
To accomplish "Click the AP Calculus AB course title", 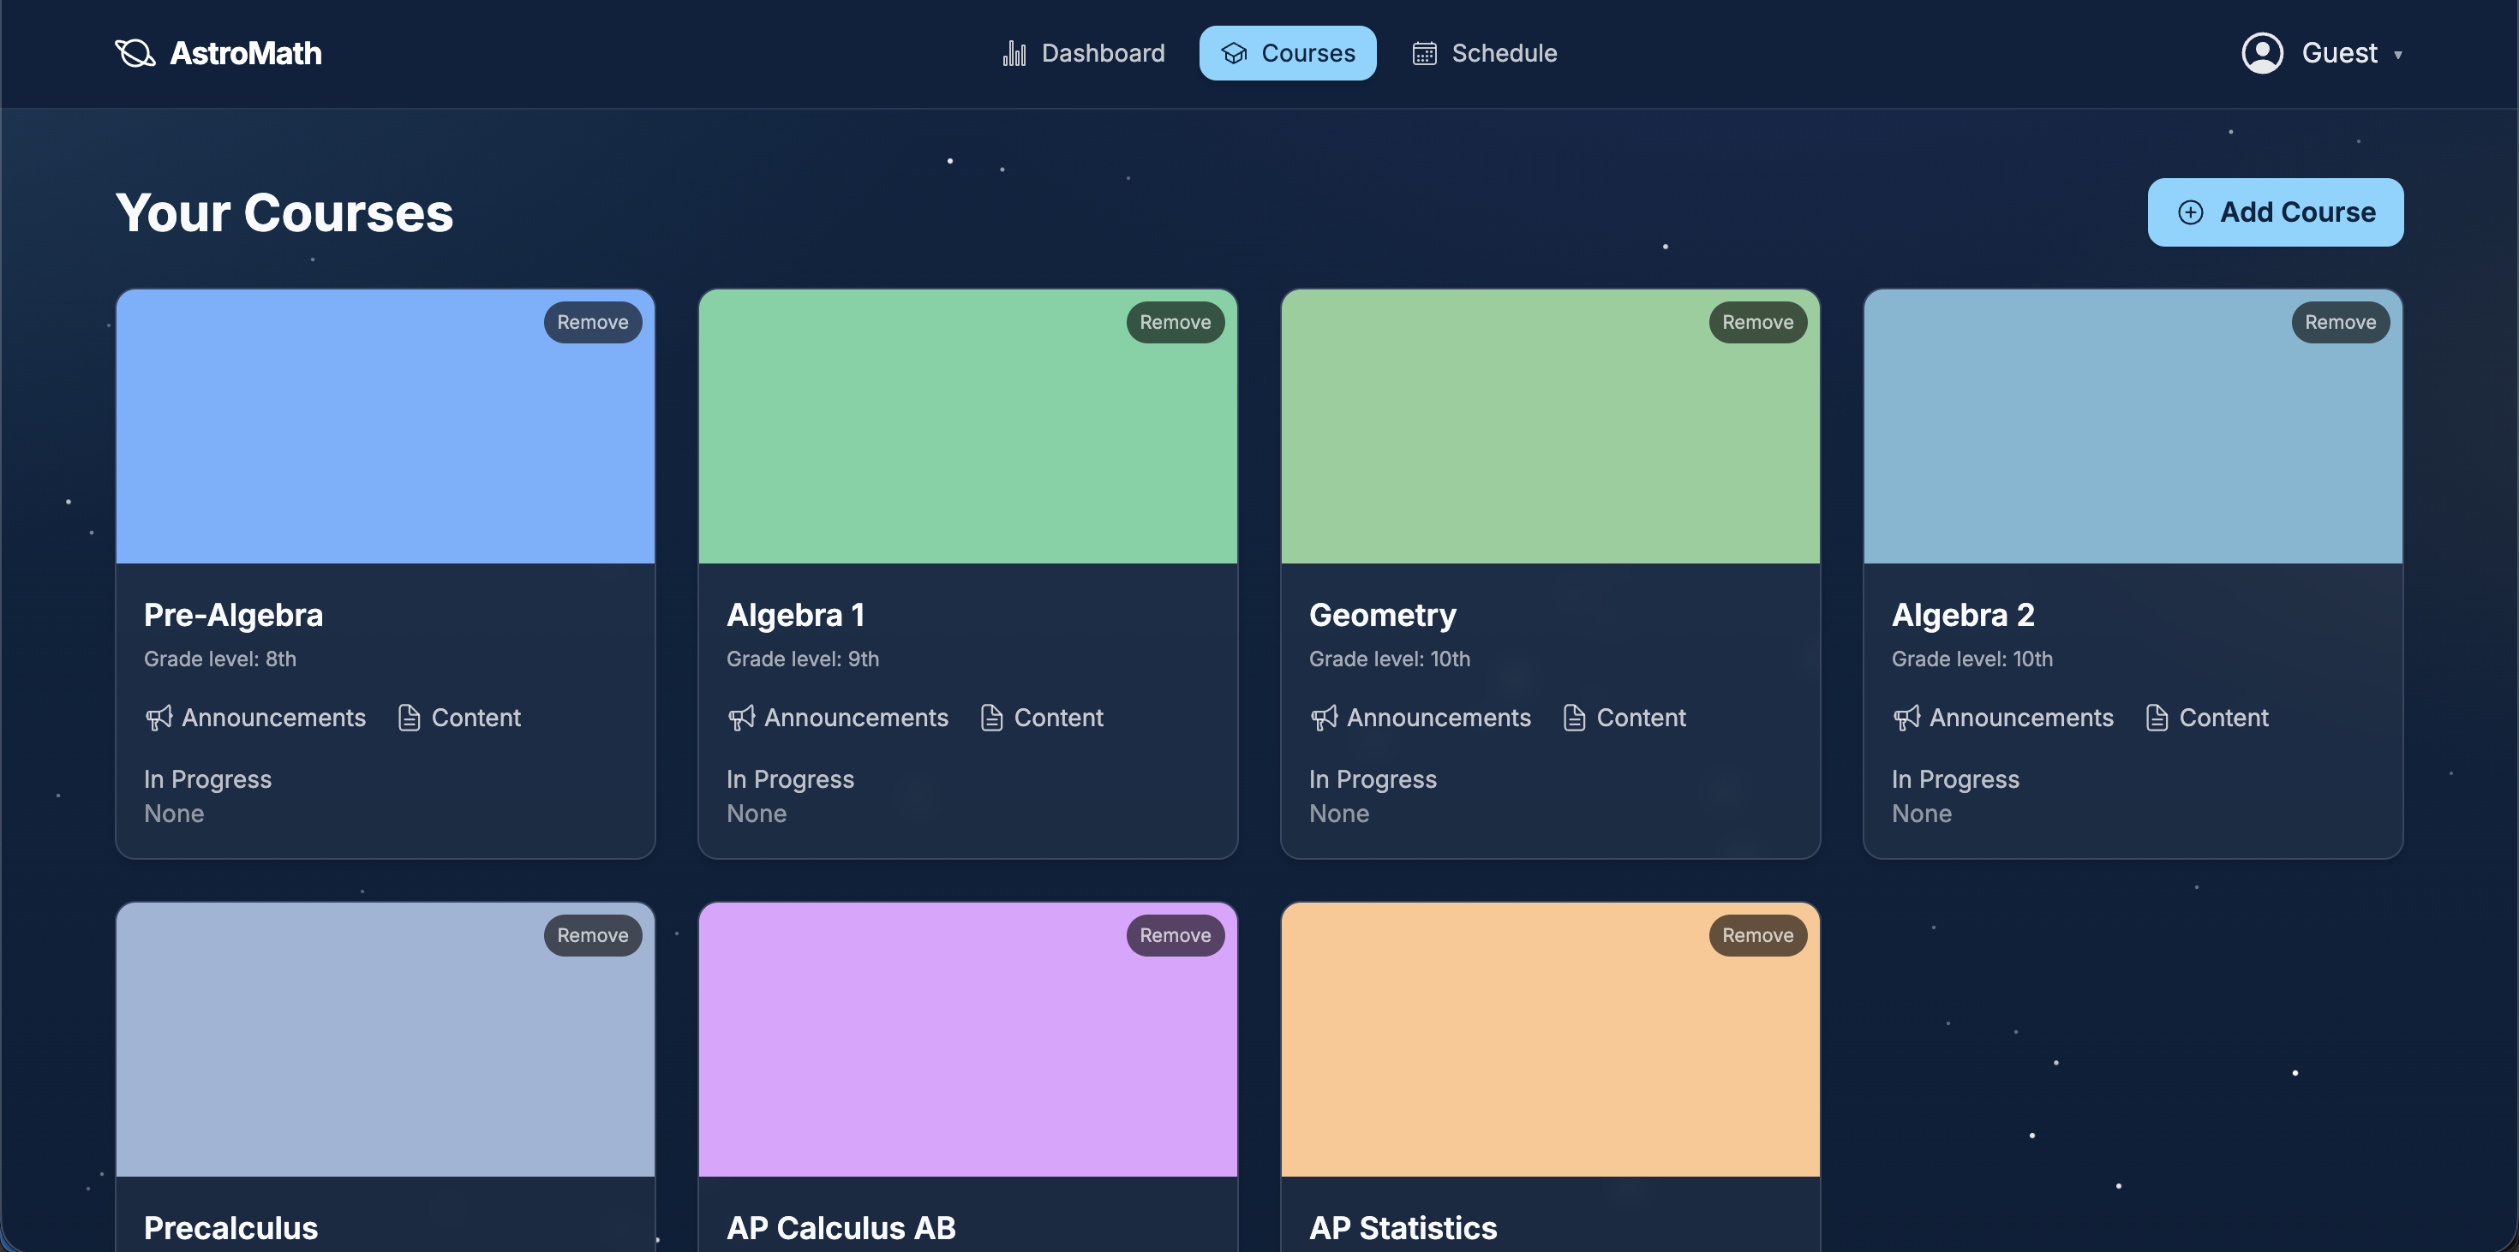I will 841,1227.
